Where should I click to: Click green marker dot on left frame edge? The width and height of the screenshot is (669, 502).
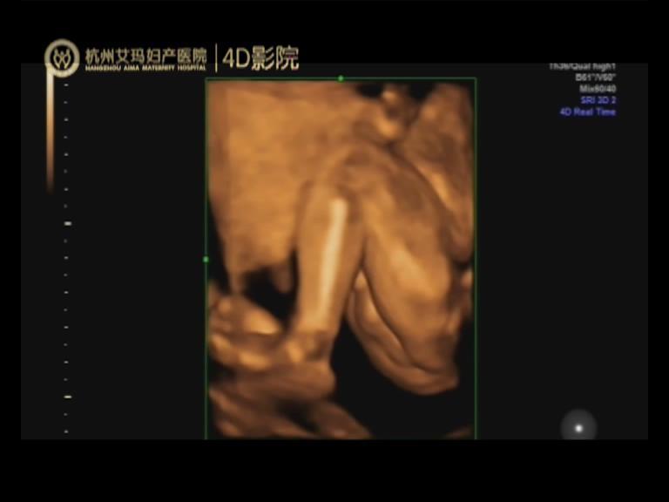[x=206, y=259]
